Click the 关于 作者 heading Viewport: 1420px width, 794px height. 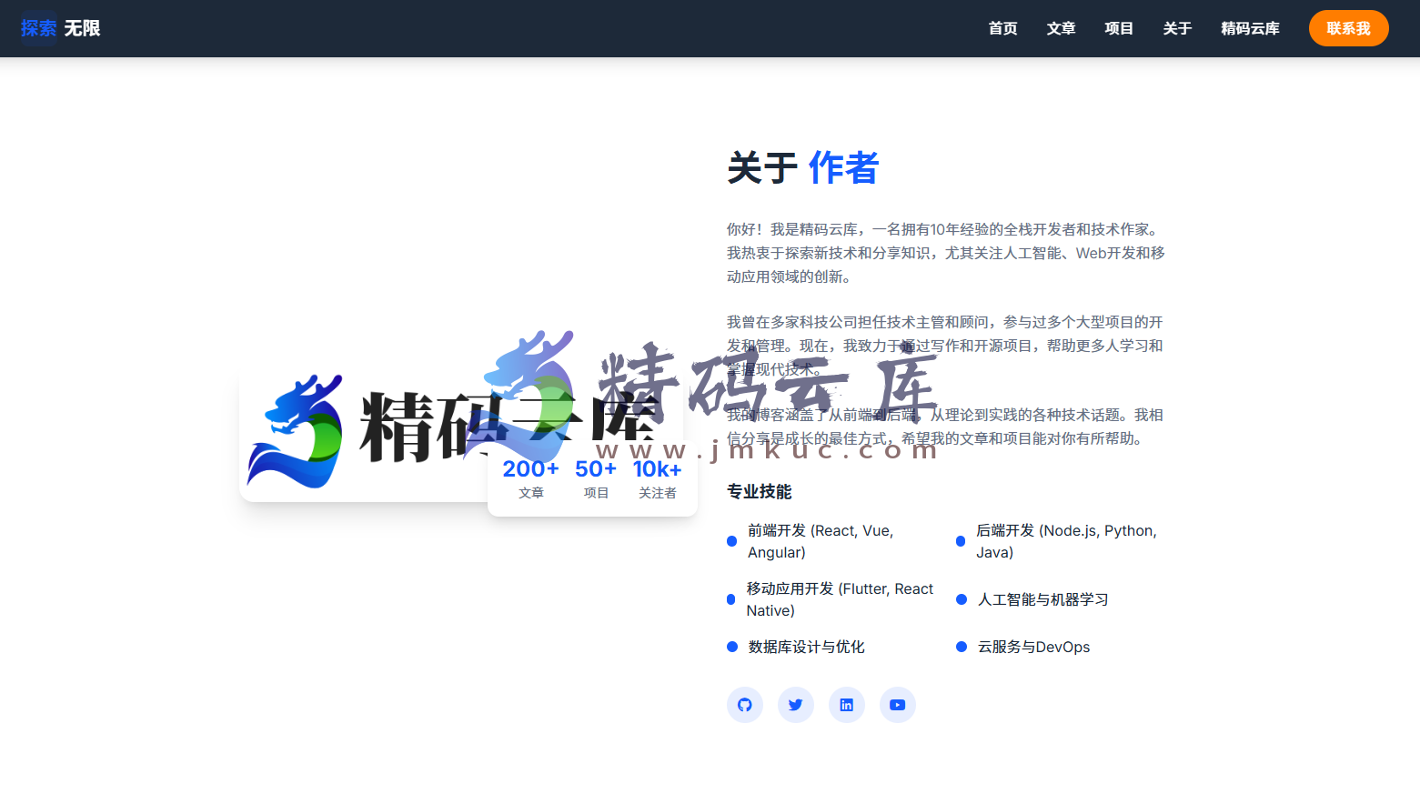pyautogui.click(x=803, y=168)
